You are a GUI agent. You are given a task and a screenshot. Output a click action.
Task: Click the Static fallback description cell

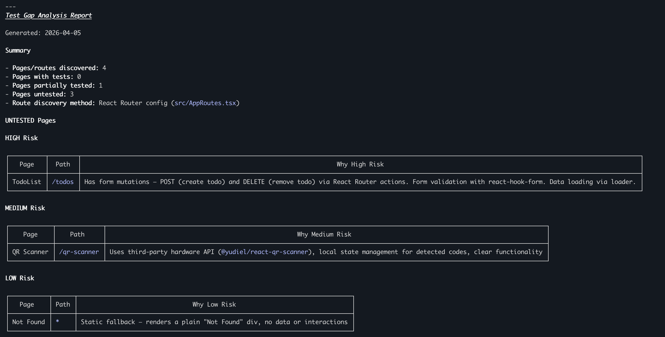(214, 322)
